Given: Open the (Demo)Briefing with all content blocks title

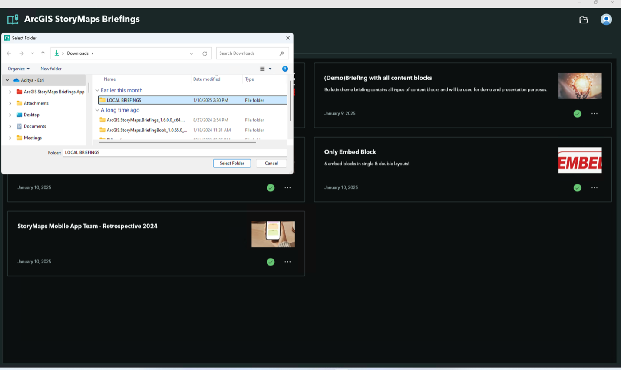Looking at the screenshot, I should pos(378,78).
